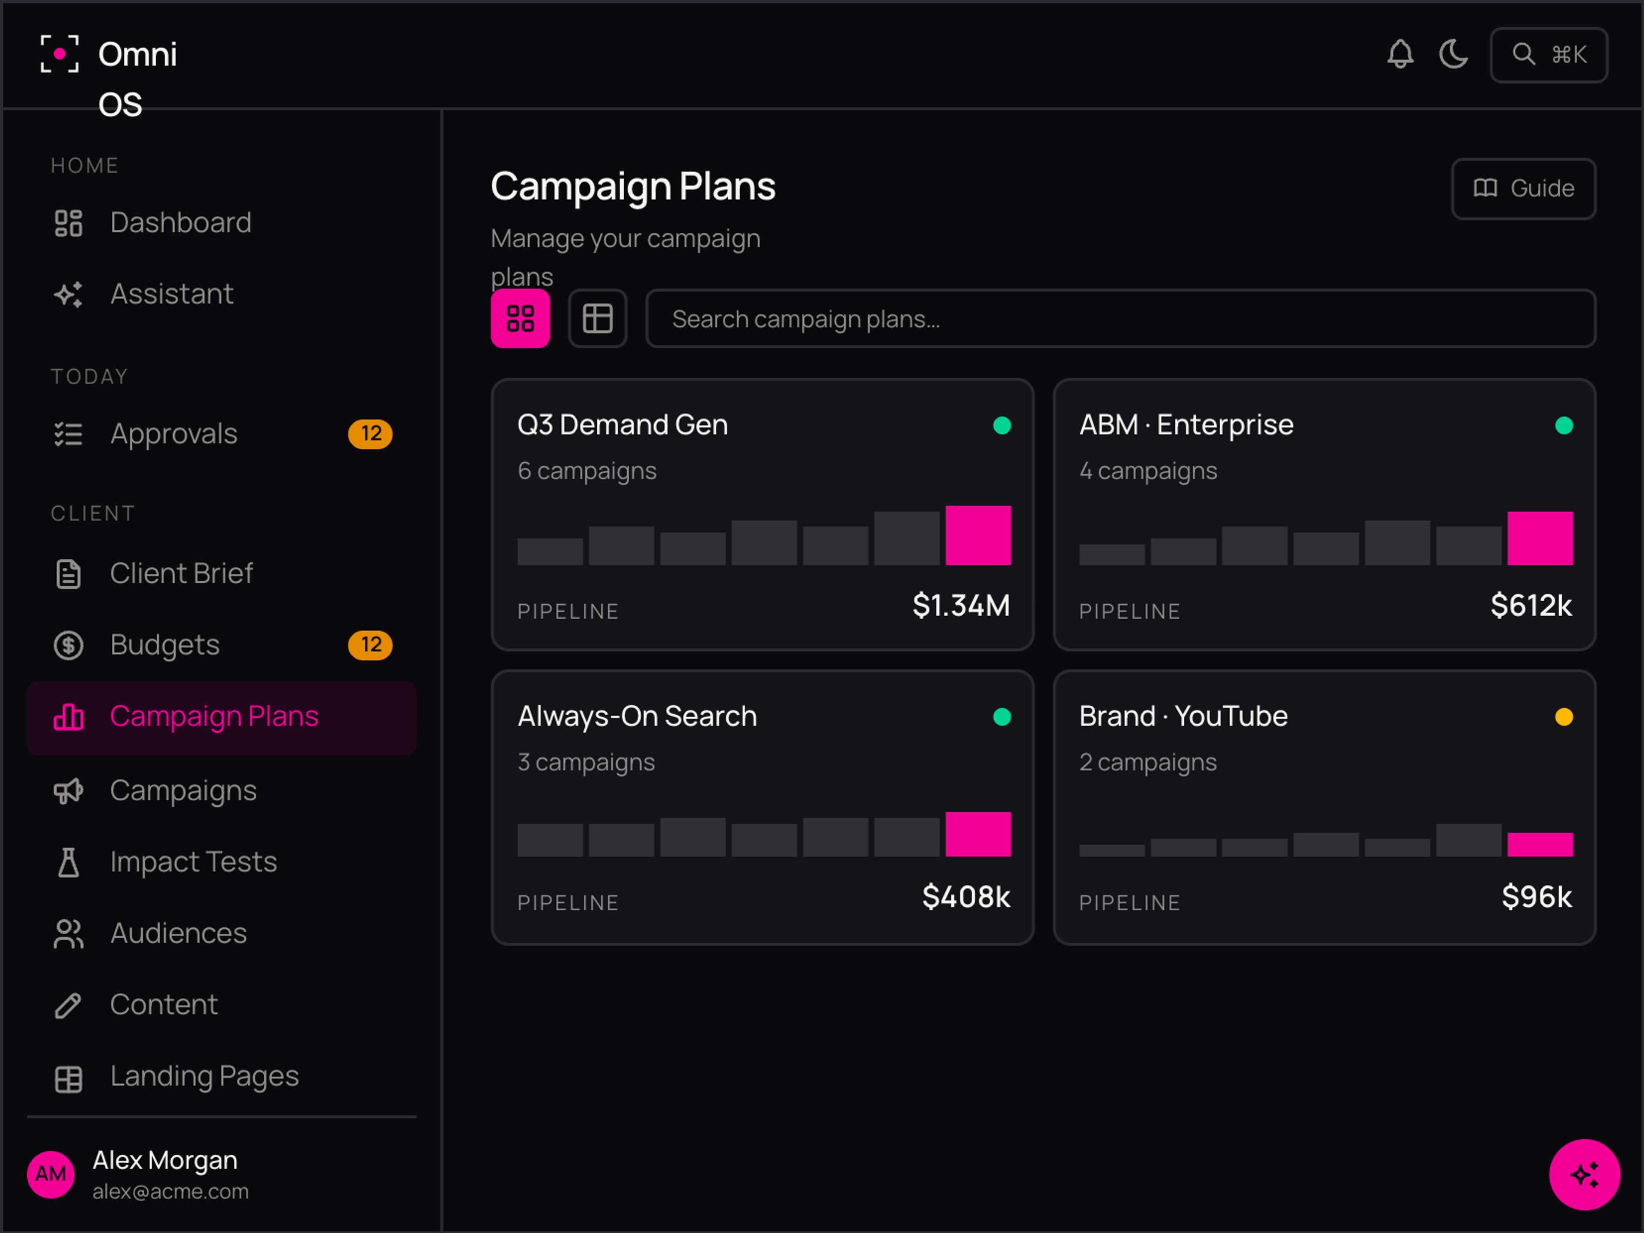Switch to table view
Screen dimensions: 1644x1233
pyautogui.click(x=598, y=319)
